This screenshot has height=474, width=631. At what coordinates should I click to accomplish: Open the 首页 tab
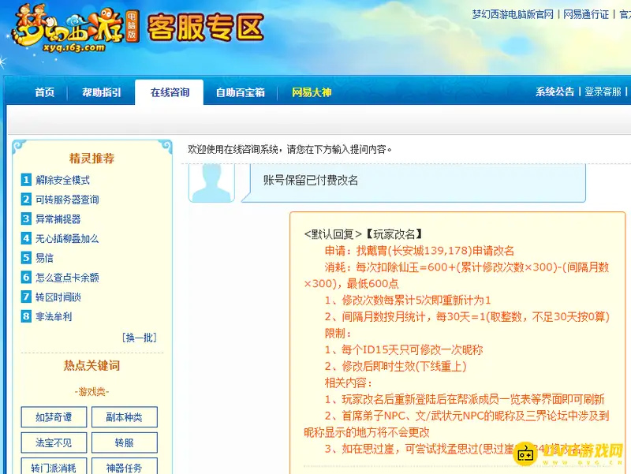[45, 92]
